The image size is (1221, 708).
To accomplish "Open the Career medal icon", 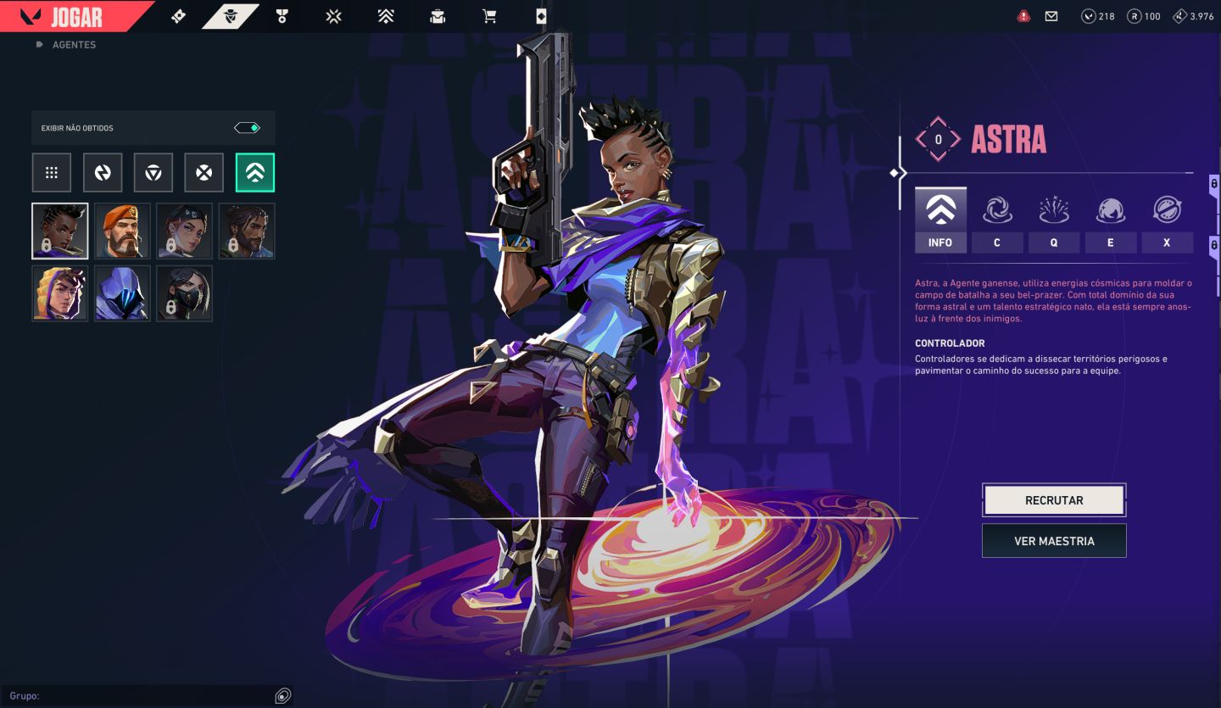I will click(x=282, y=16).
